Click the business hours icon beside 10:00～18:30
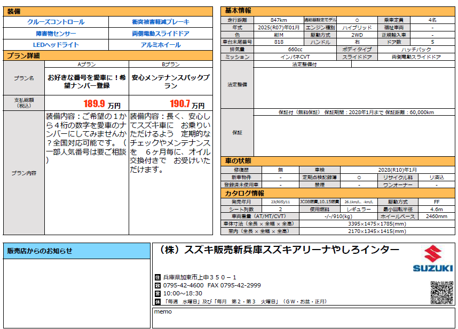Viewport: 458px width, 329px height. (157, 293)
